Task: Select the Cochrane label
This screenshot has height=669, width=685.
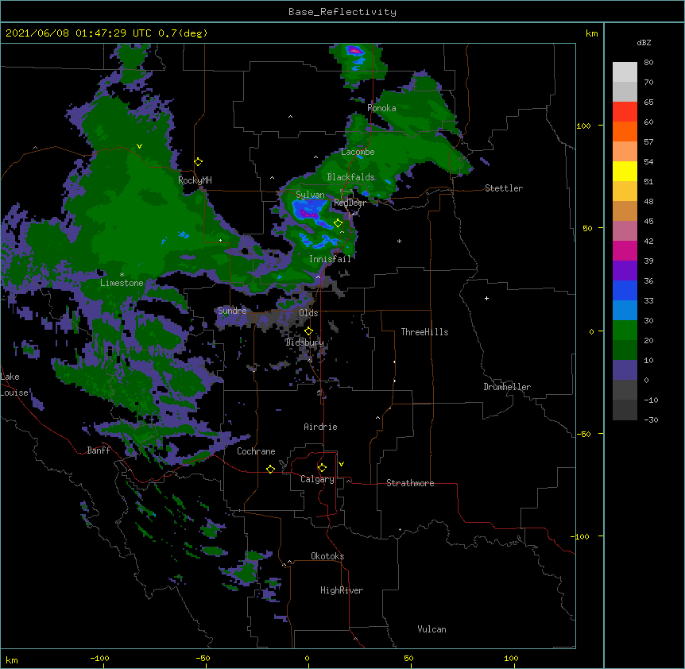Action: (x=256, y=451)
